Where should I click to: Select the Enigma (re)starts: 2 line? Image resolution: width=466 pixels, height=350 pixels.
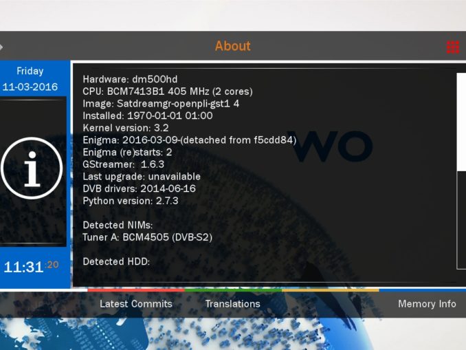pyautogui.click(x=127, y=152)
